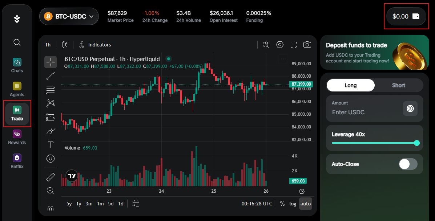Open the BTC-USDC market selector dropdown
Screen dimensions: 435x221
click(x=69, y=16)
